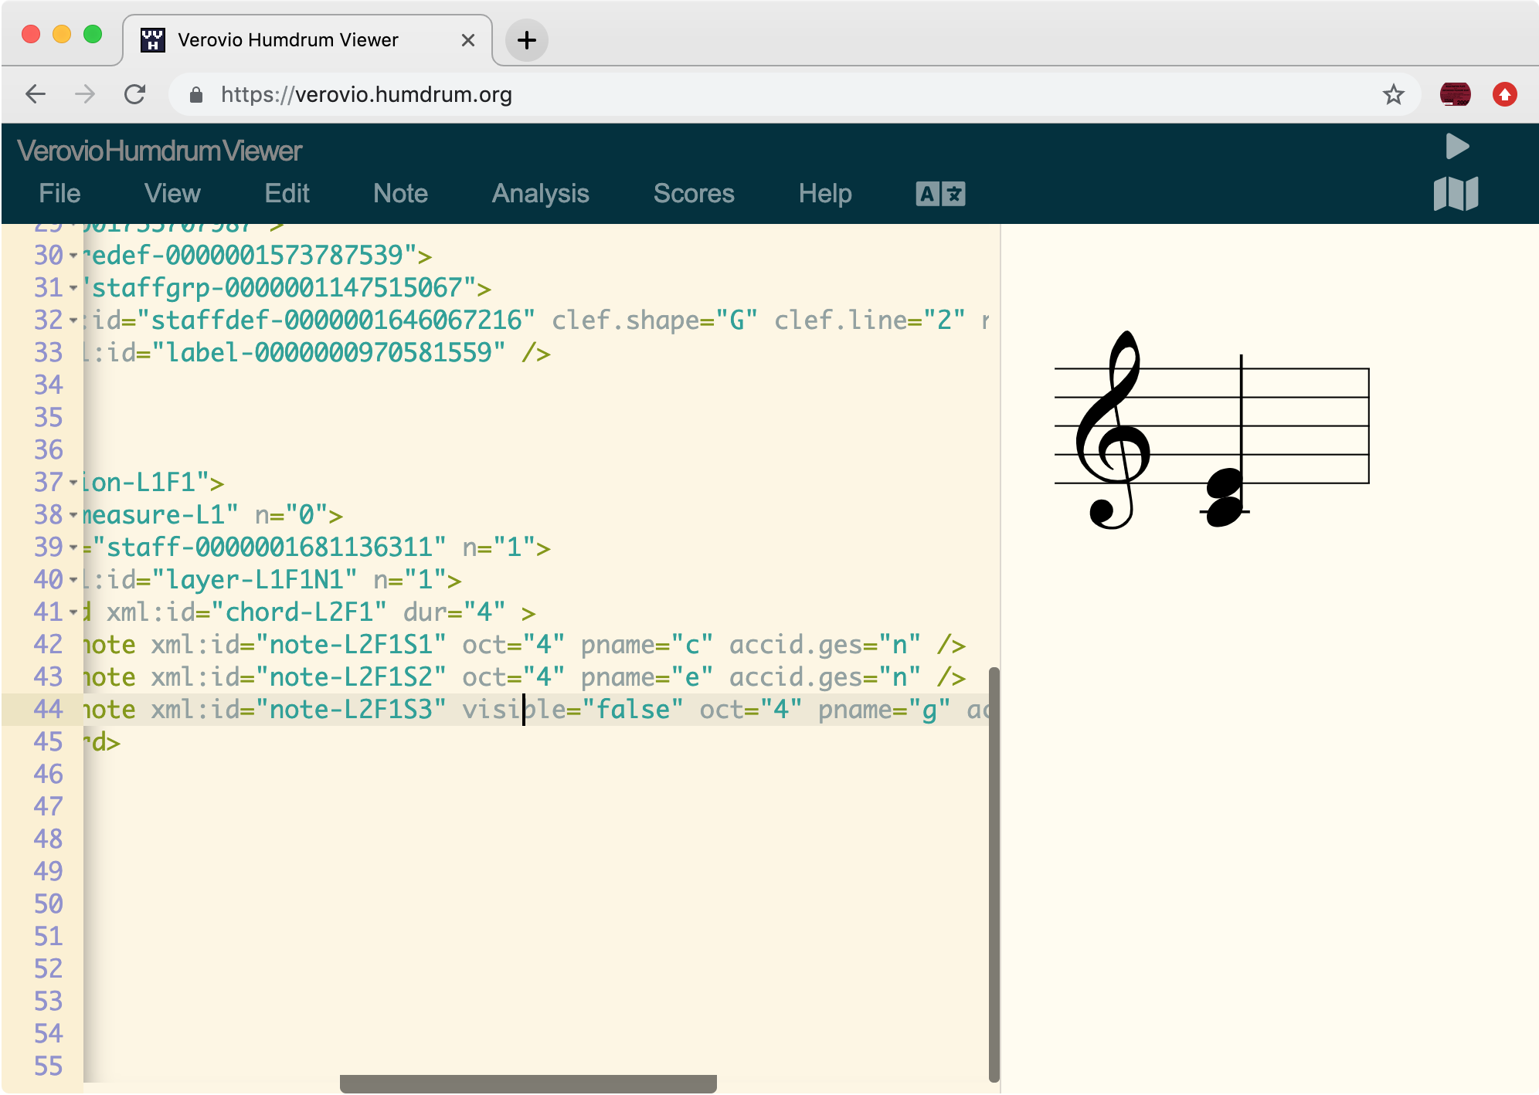Click the orange extension icon
The image size is (1539, 1095).
(x=1505, y=94)
